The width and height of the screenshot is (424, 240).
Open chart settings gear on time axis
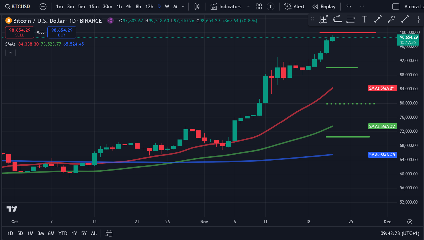410,222
